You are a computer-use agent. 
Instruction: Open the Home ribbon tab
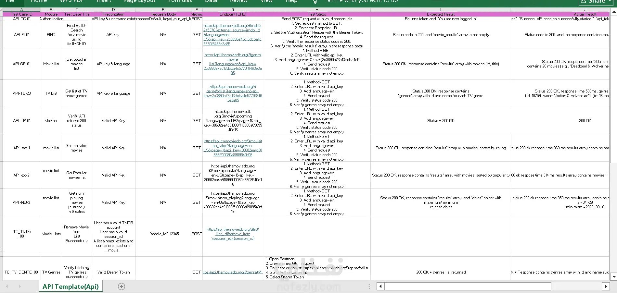tap(39, 1)
